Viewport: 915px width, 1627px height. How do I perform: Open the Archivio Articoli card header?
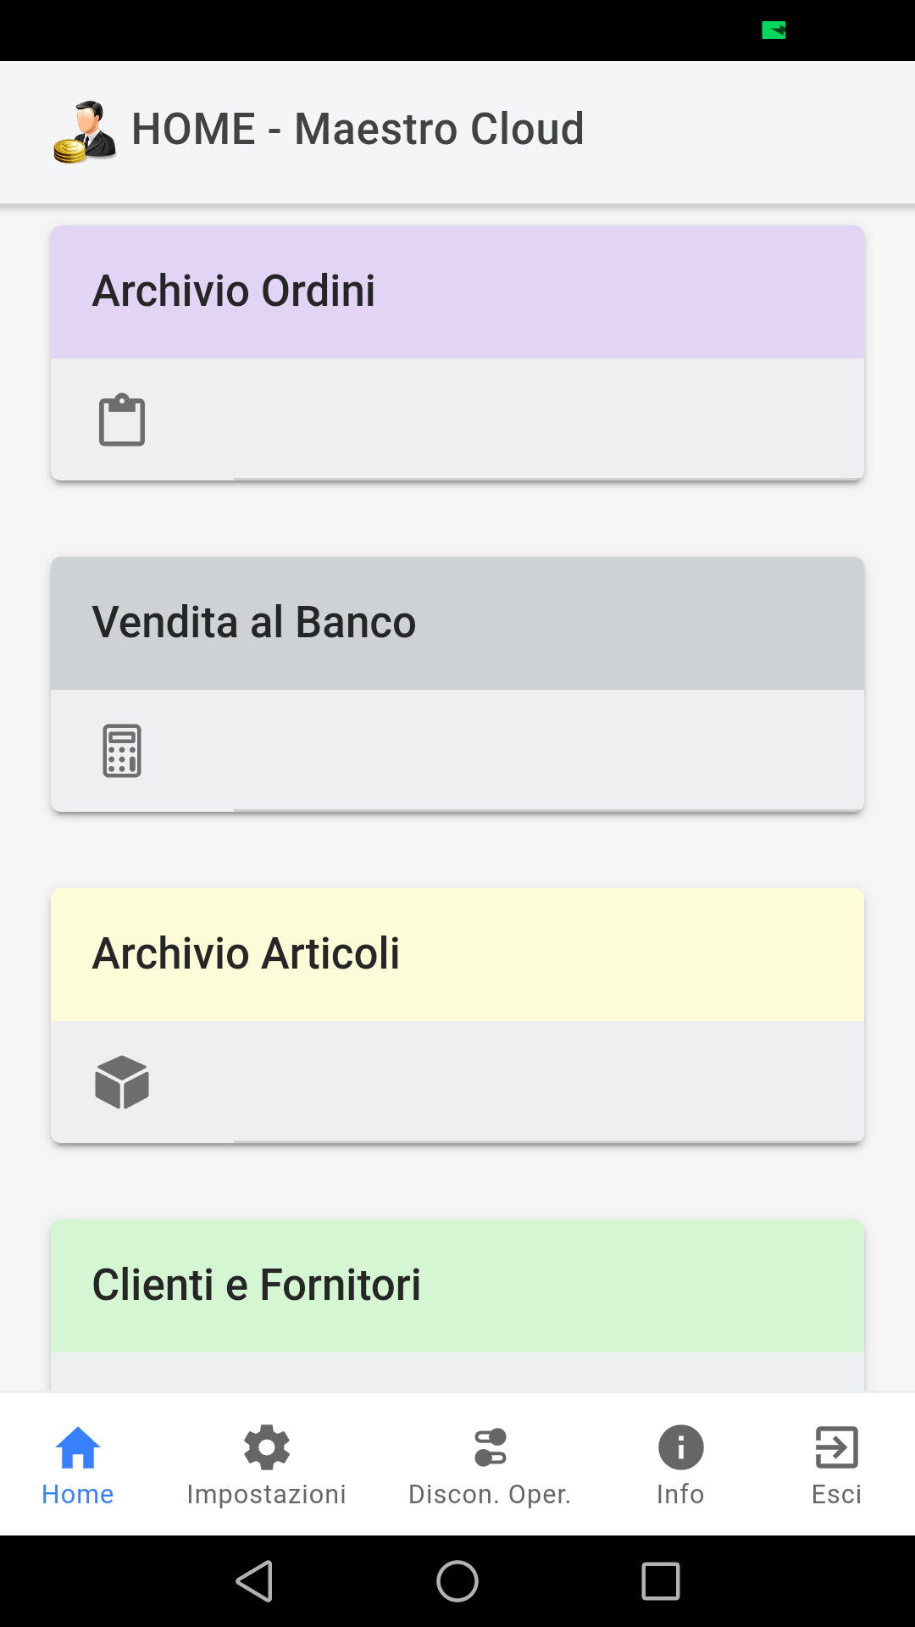457,954
